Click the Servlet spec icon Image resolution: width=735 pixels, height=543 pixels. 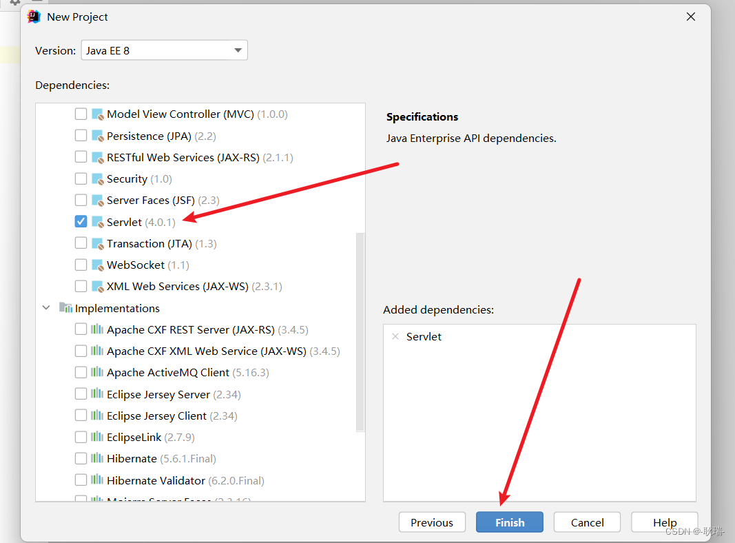coord(98,223)
